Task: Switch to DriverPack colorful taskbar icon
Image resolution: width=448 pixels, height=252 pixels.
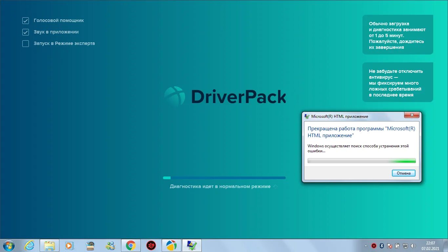Action: (x=171, y=245)
